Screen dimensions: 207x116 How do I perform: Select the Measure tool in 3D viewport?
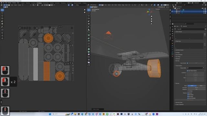point(89,30)
